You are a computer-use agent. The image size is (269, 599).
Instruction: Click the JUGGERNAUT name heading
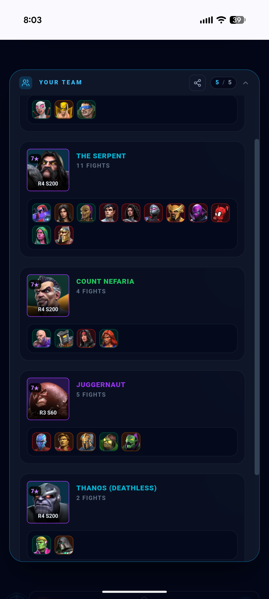coord(101,385)
